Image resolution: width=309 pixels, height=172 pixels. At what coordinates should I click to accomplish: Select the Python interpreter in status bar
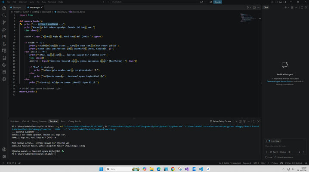pos(294,163)
